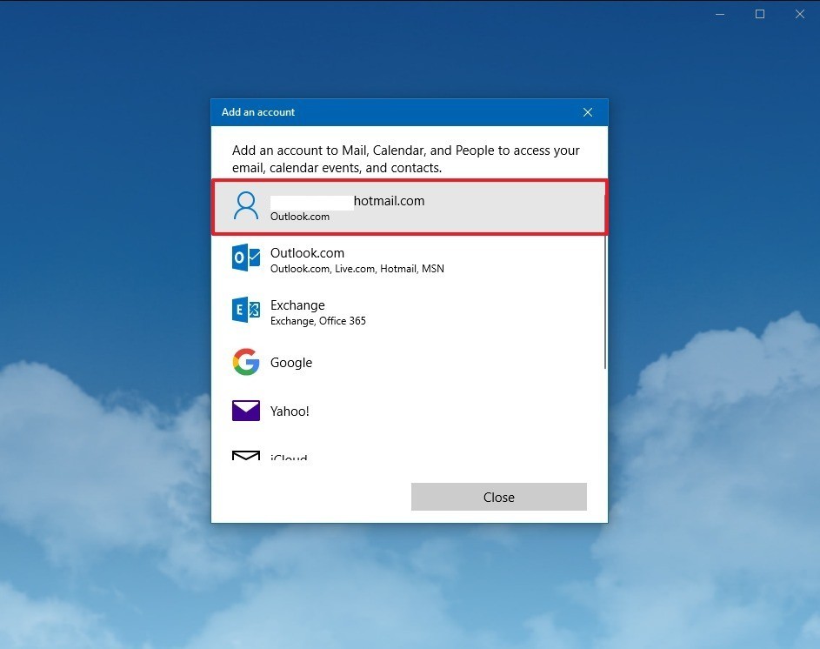The image size is (820, 649).
Task: Click the Yahoo! envelope icon
Action: [x=245, y=409]
